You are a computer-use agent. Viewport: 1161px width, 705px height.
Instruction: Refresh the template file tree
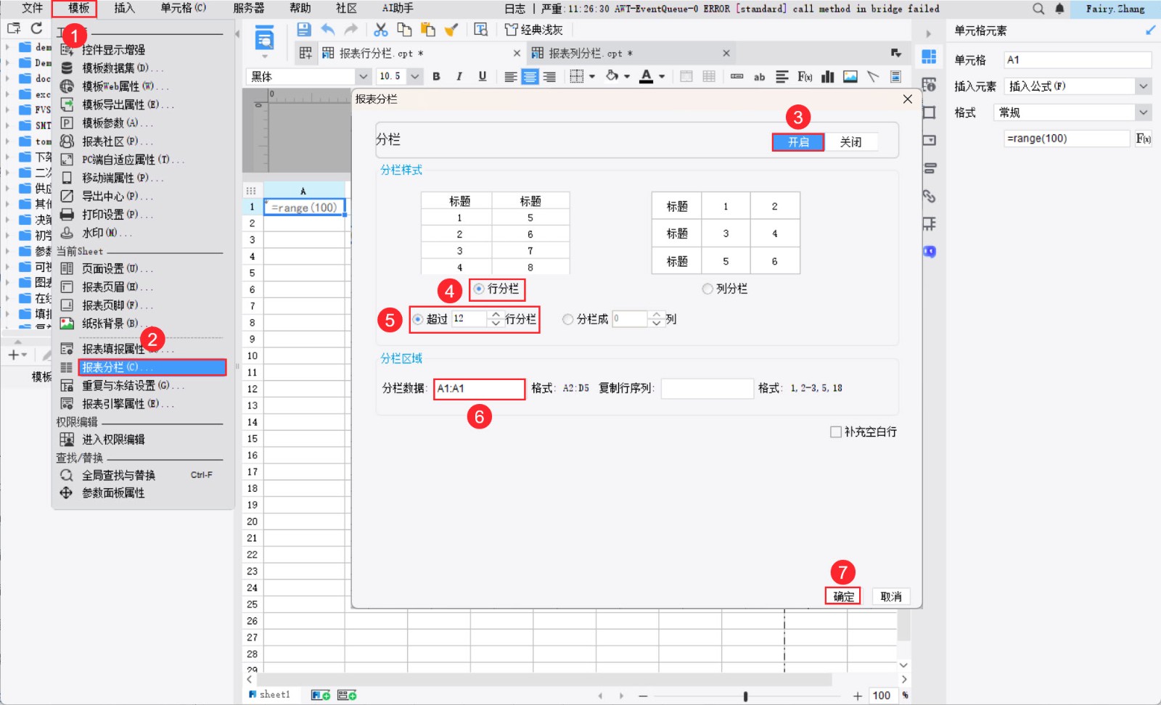[37, 28]
